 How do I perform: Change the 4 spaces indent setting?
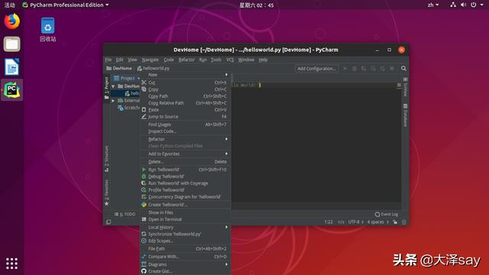point(378,222)
